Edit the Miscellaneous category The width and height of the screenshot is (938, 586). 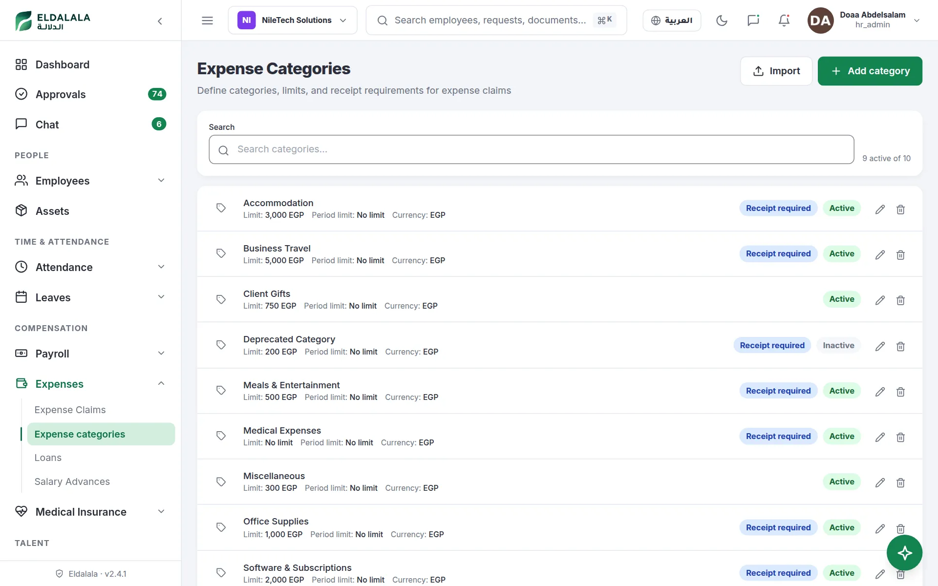point(880,482)
